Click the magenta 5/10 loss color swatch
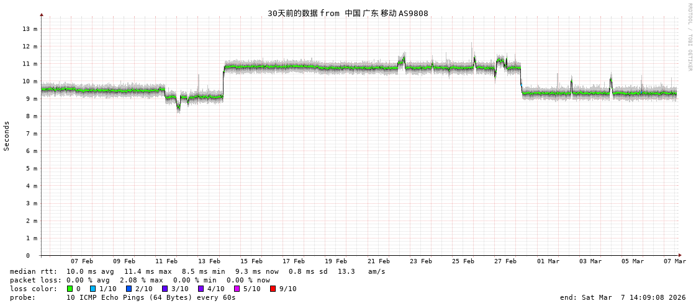Image resolution: width=696 pixels, height=306 pixels. 237,289
